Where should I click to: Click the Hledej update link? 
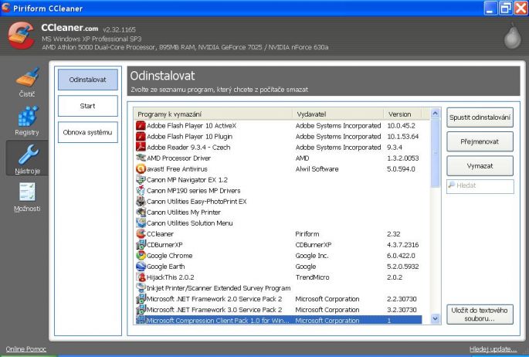493,349
